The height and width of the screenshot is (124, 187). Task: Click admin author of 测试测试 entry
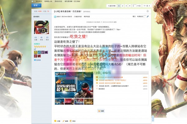coord(145,89)
